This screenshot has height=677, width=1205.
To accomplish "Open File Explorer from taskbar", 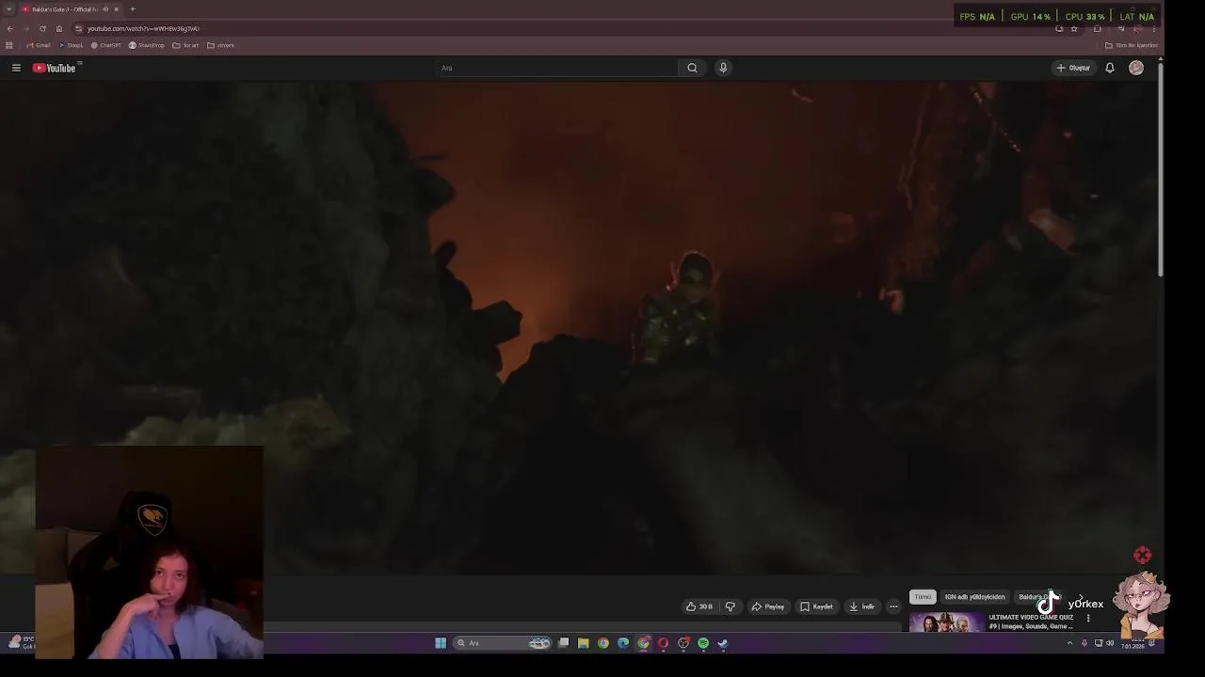I will coord(584,643).
